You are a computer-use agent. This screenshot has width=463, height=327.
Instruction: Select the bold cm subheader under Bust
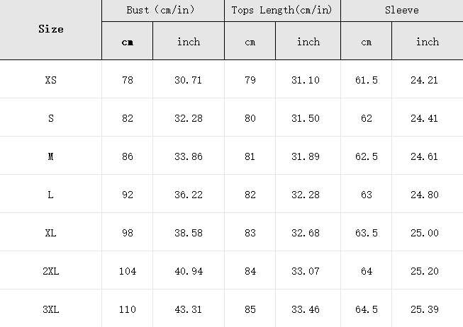coord(127,42)
